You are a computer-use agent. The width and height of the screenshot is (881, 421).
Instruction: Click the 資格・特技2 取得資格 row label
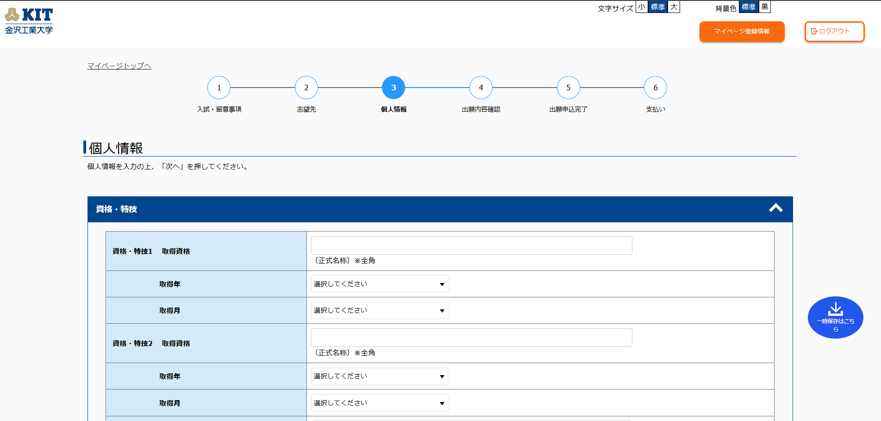151,343
